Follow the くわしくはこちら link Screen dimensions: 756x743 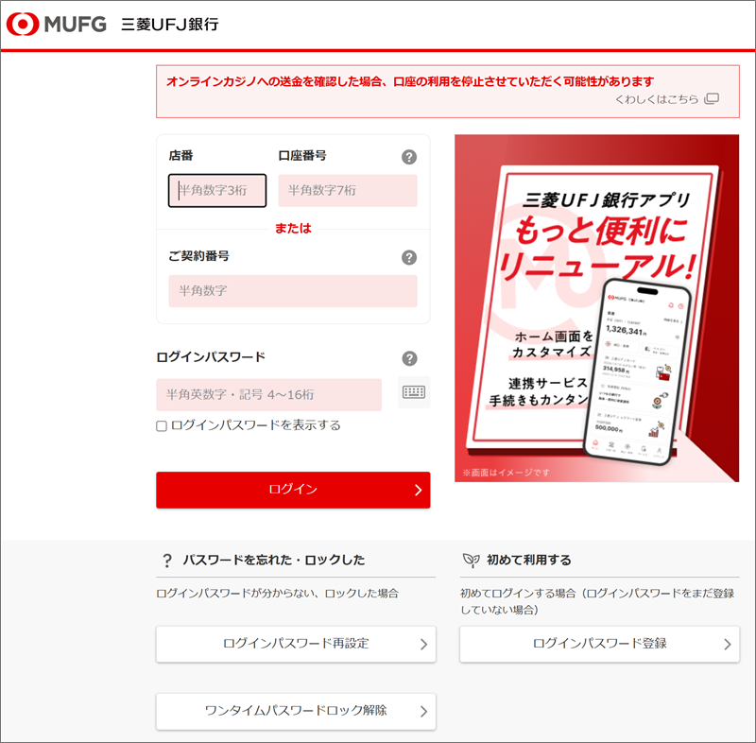click(x=656, y=99)
